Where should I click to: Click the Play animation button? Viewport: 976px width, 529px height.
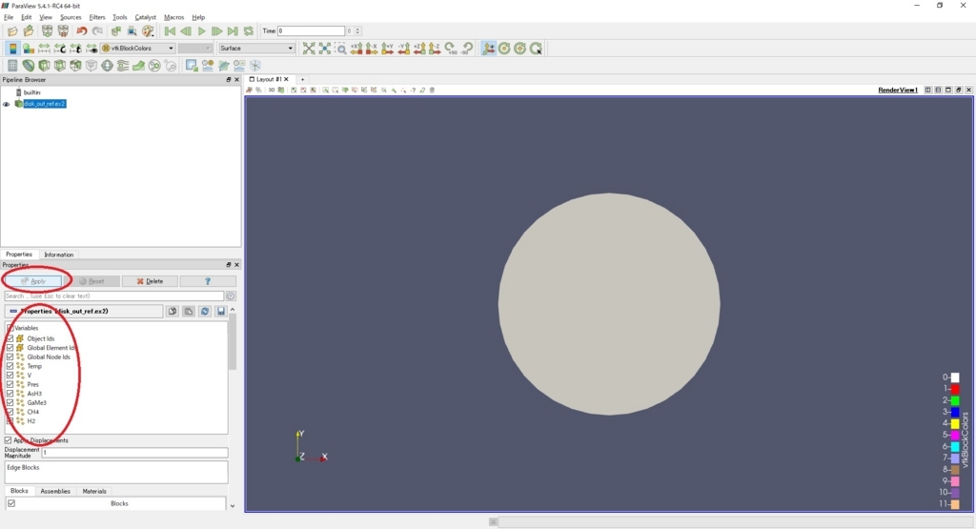[202, 31]
